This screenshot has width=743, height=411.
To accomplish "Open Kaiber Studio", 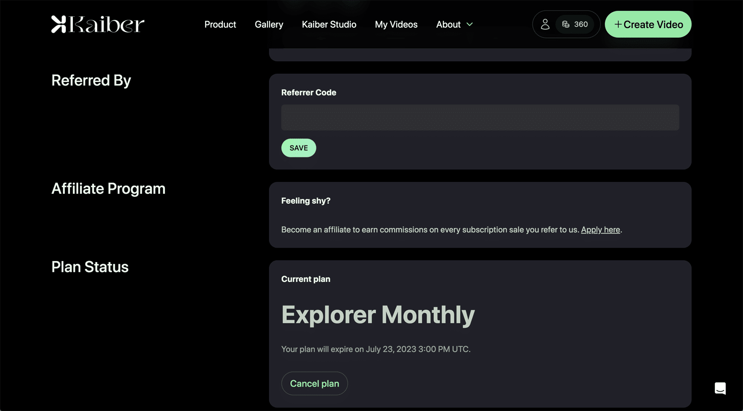I will coord(329,24).
